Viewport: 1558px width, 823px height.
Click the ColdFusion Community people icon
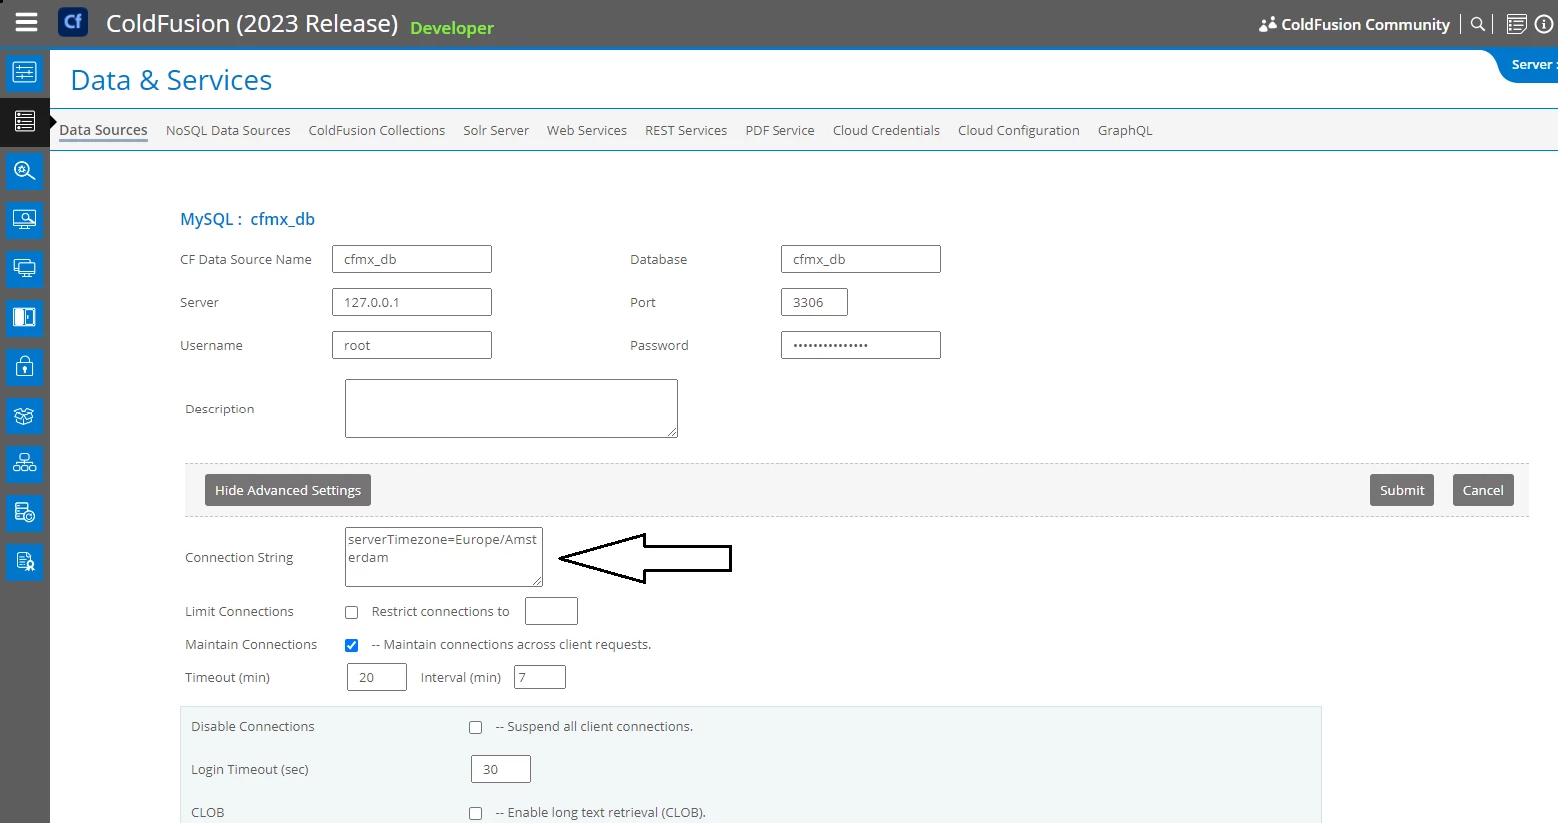point(1267,24)
